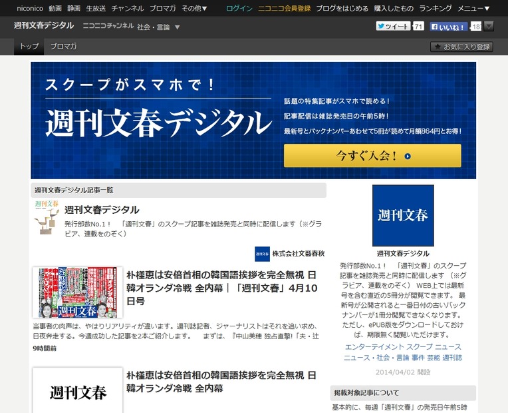Click 株式会社文藝春秋 publisher name
508x413 pixels.
point(299,254)
